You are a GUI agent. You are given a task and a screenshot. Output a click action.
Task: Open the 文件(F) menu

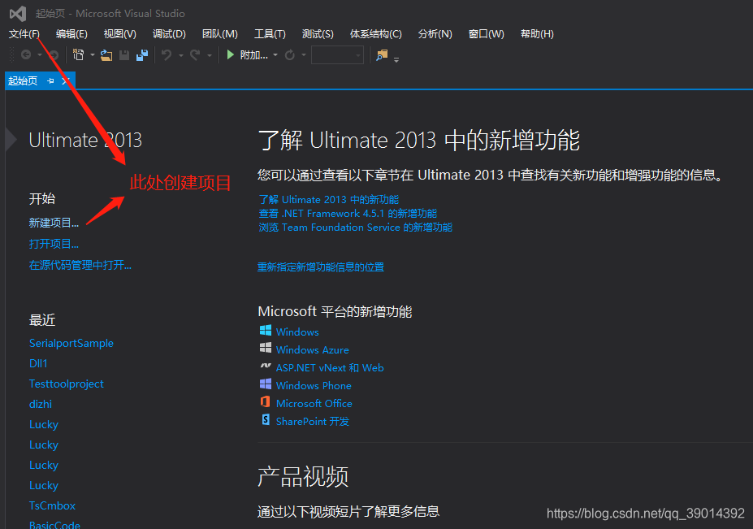[x=24, y=34]
